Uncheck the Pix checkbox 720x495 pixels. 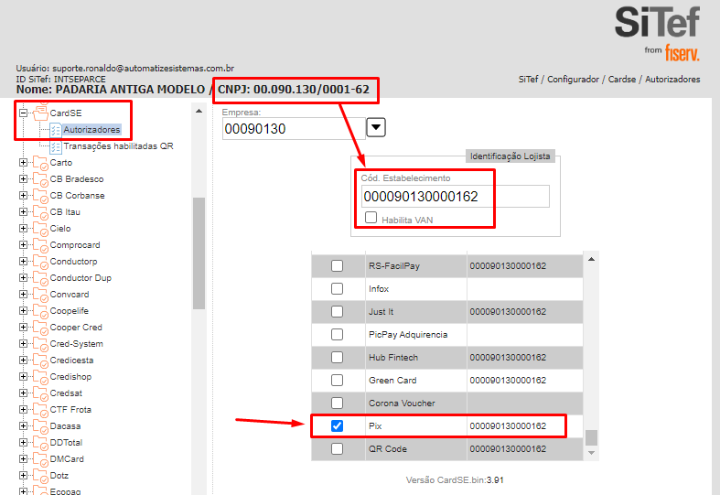pos(337,426)
